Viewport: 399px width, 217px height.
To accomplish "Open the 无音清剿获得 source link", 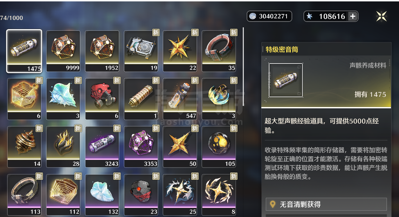I will pyautogui.click(x=326, y=204).
